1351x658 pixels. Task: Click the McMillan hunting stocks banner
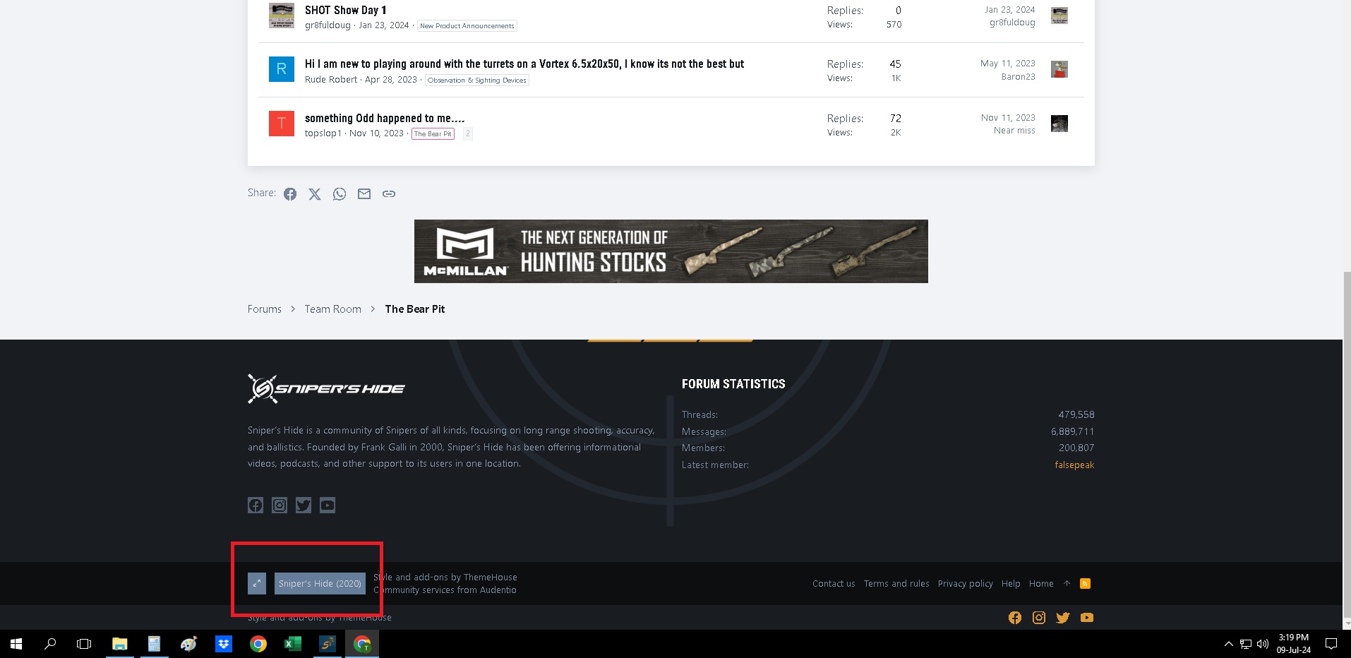[671, 251]
